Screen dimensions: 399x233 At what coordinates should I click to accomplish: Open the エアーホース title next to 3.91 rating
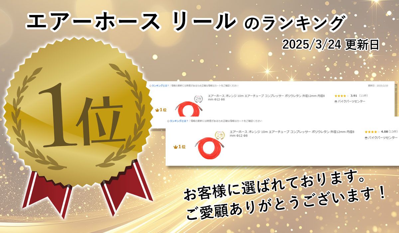(x=266, y=98)
